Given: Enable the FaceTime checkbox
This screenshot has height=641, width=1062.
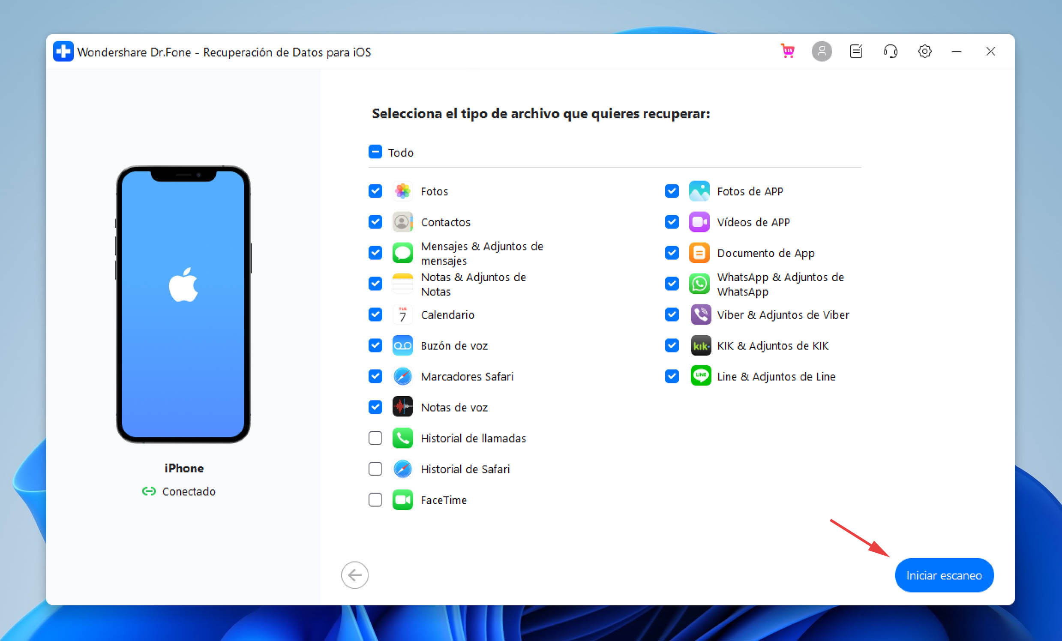Looking at the screenshot, I should [375, 500].
